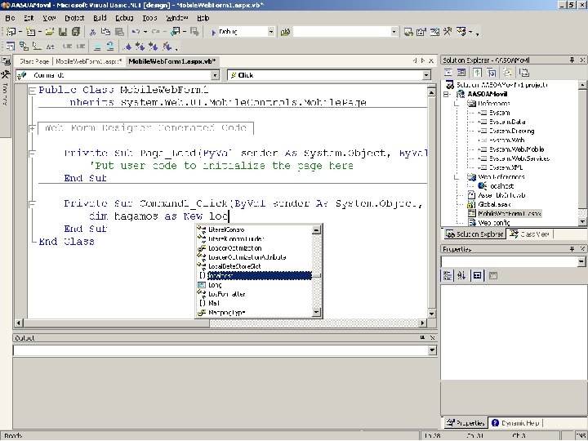This screenshot has height=441, width=588.
Task: Click the Property Pages icon in Properties panel
Action: (x=492, y=276)
